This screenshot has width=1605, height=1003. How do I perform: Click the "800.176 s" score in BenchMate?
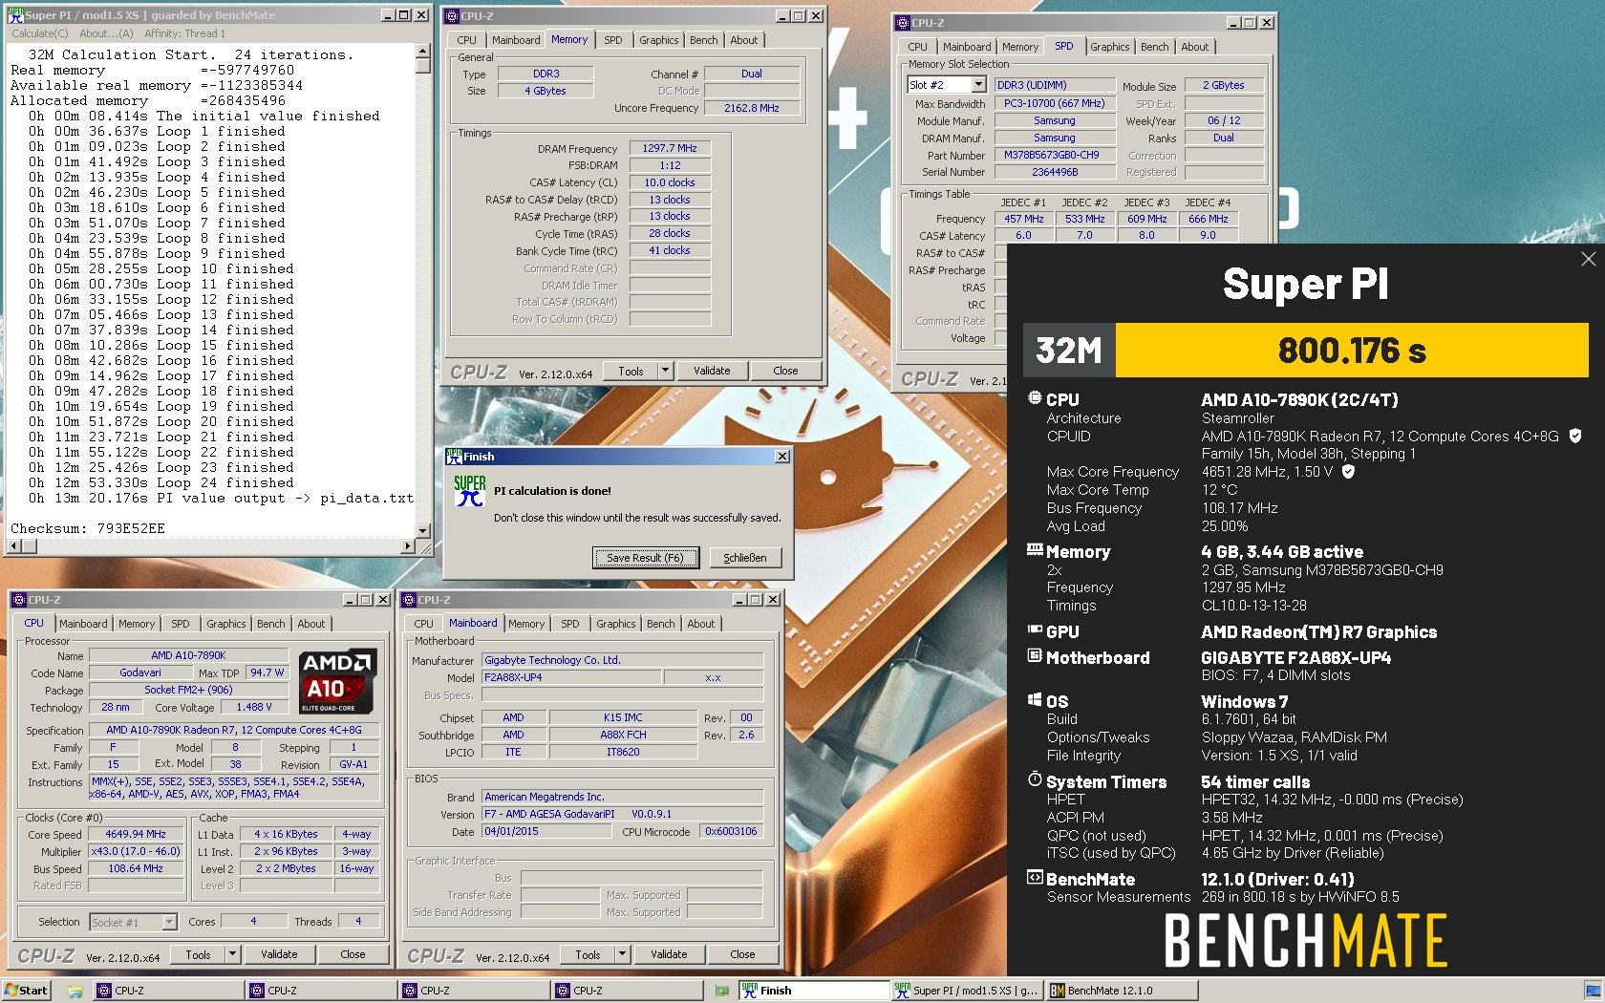(x=1352, y=351)
